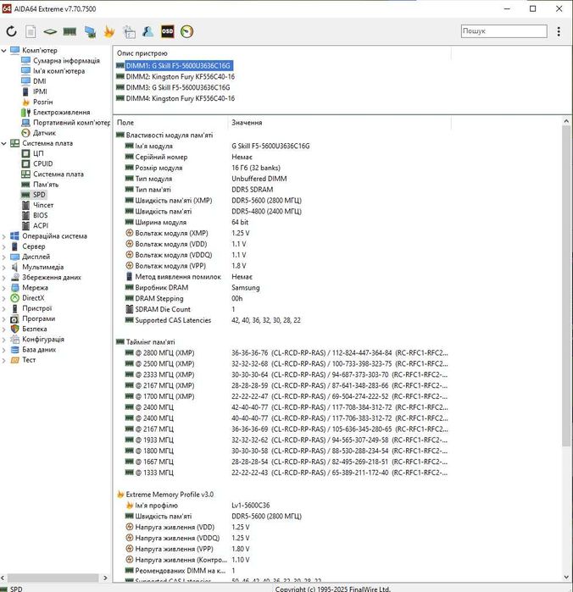573x592 pixels.
Task: Select the ЦП tree item
Action: (38, 153)
